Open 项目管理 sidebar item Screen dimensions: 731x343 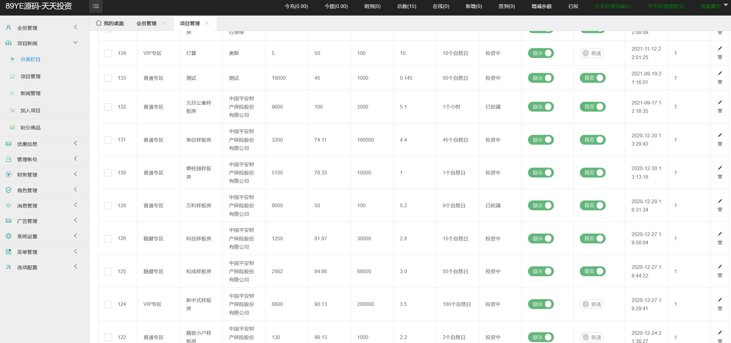[30, 76]
